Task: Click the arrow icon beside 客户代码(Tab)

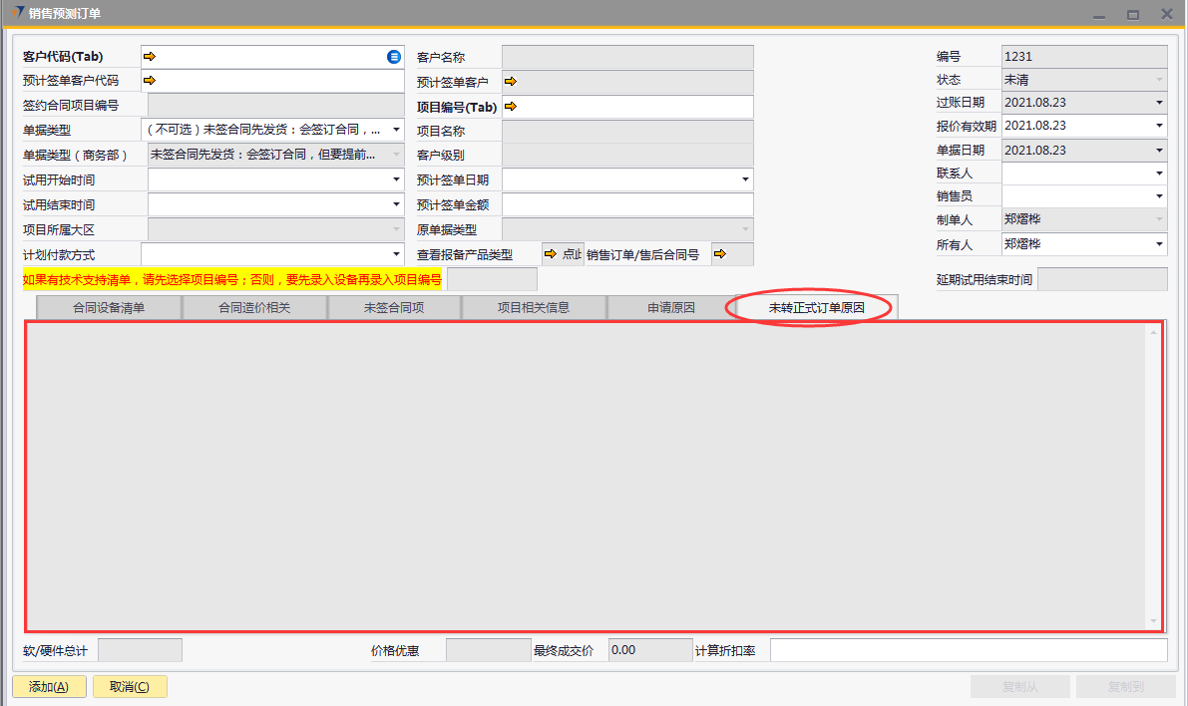Action: [x=150, y=57]
